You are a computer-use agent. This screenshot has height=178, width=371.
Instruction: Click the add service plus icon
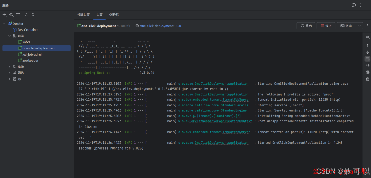4,15
